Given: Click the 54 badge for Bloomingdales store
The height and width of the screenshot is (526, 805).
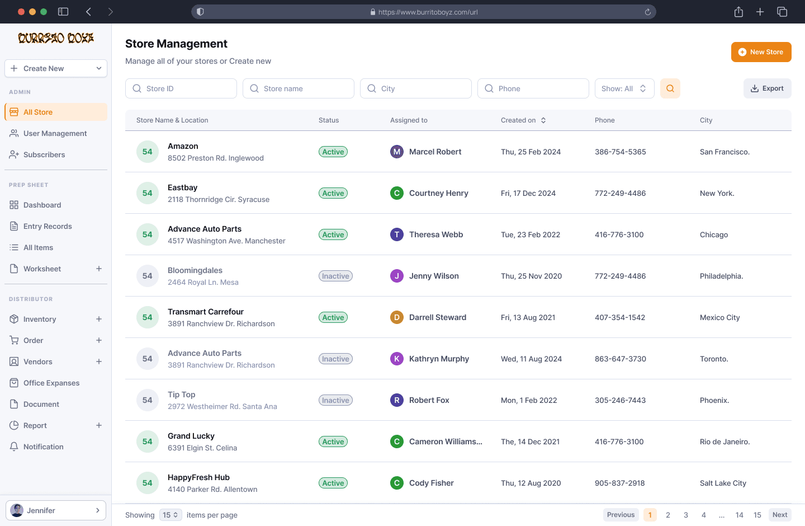Looking at the screenshot, I should coord(148,276).
